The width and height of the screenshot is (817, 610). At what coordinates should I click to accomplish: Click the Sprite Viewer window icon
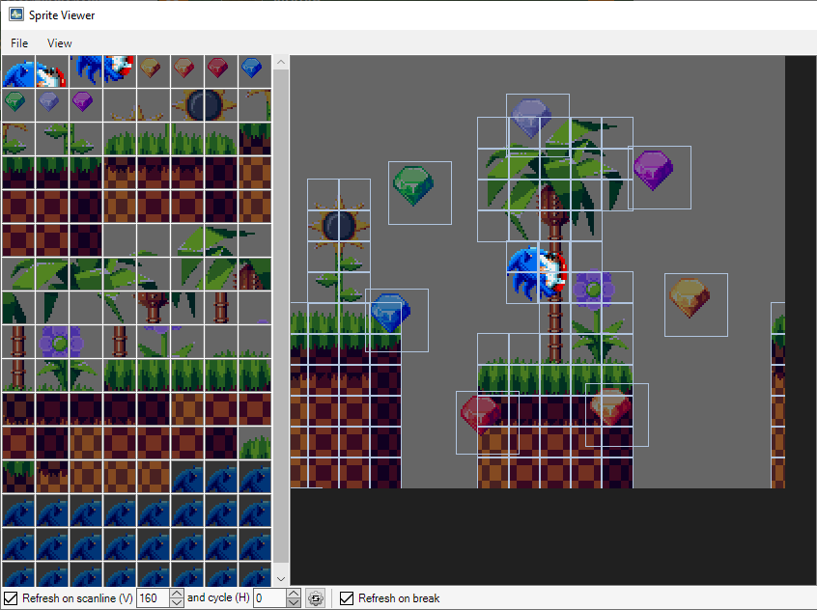(x=16, y=14)
